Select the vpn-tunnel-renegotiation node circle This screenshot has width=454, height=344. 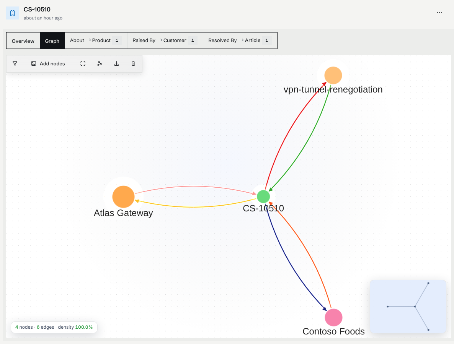pos(333,75)
